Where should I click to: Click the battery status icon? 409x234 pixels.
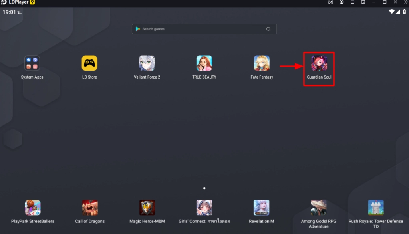[x=404, y=12]
